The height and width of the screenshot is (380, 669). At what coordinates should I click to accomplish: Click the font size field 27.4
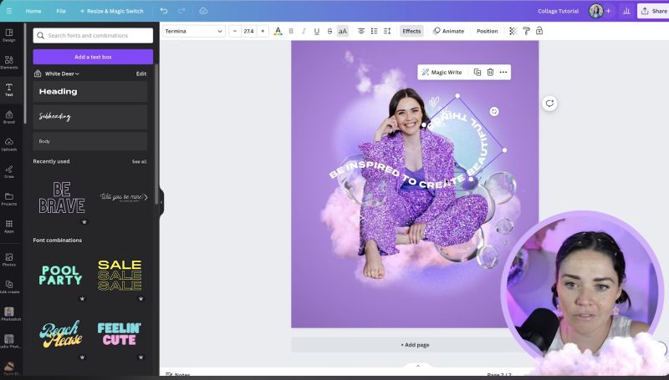[x=248, y=31]
